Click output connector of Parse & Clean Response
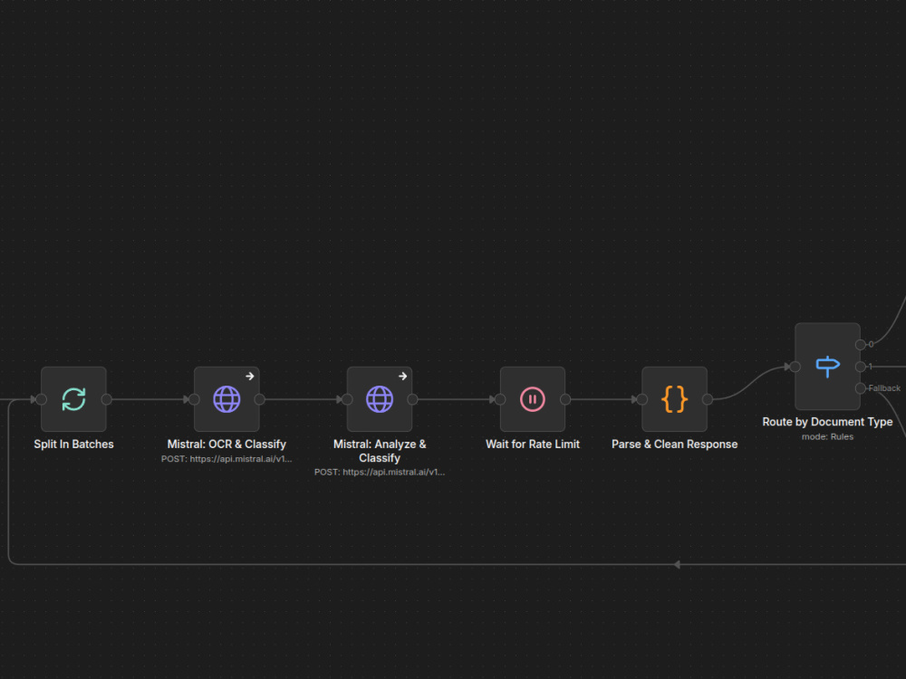Viewport: 906px width, 679px height. [708, 399]
